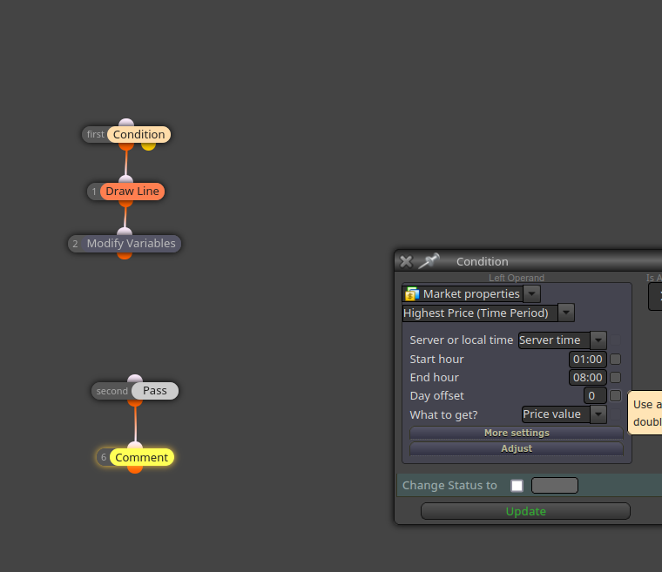Open the Server time dropdown

click(598, 340)
